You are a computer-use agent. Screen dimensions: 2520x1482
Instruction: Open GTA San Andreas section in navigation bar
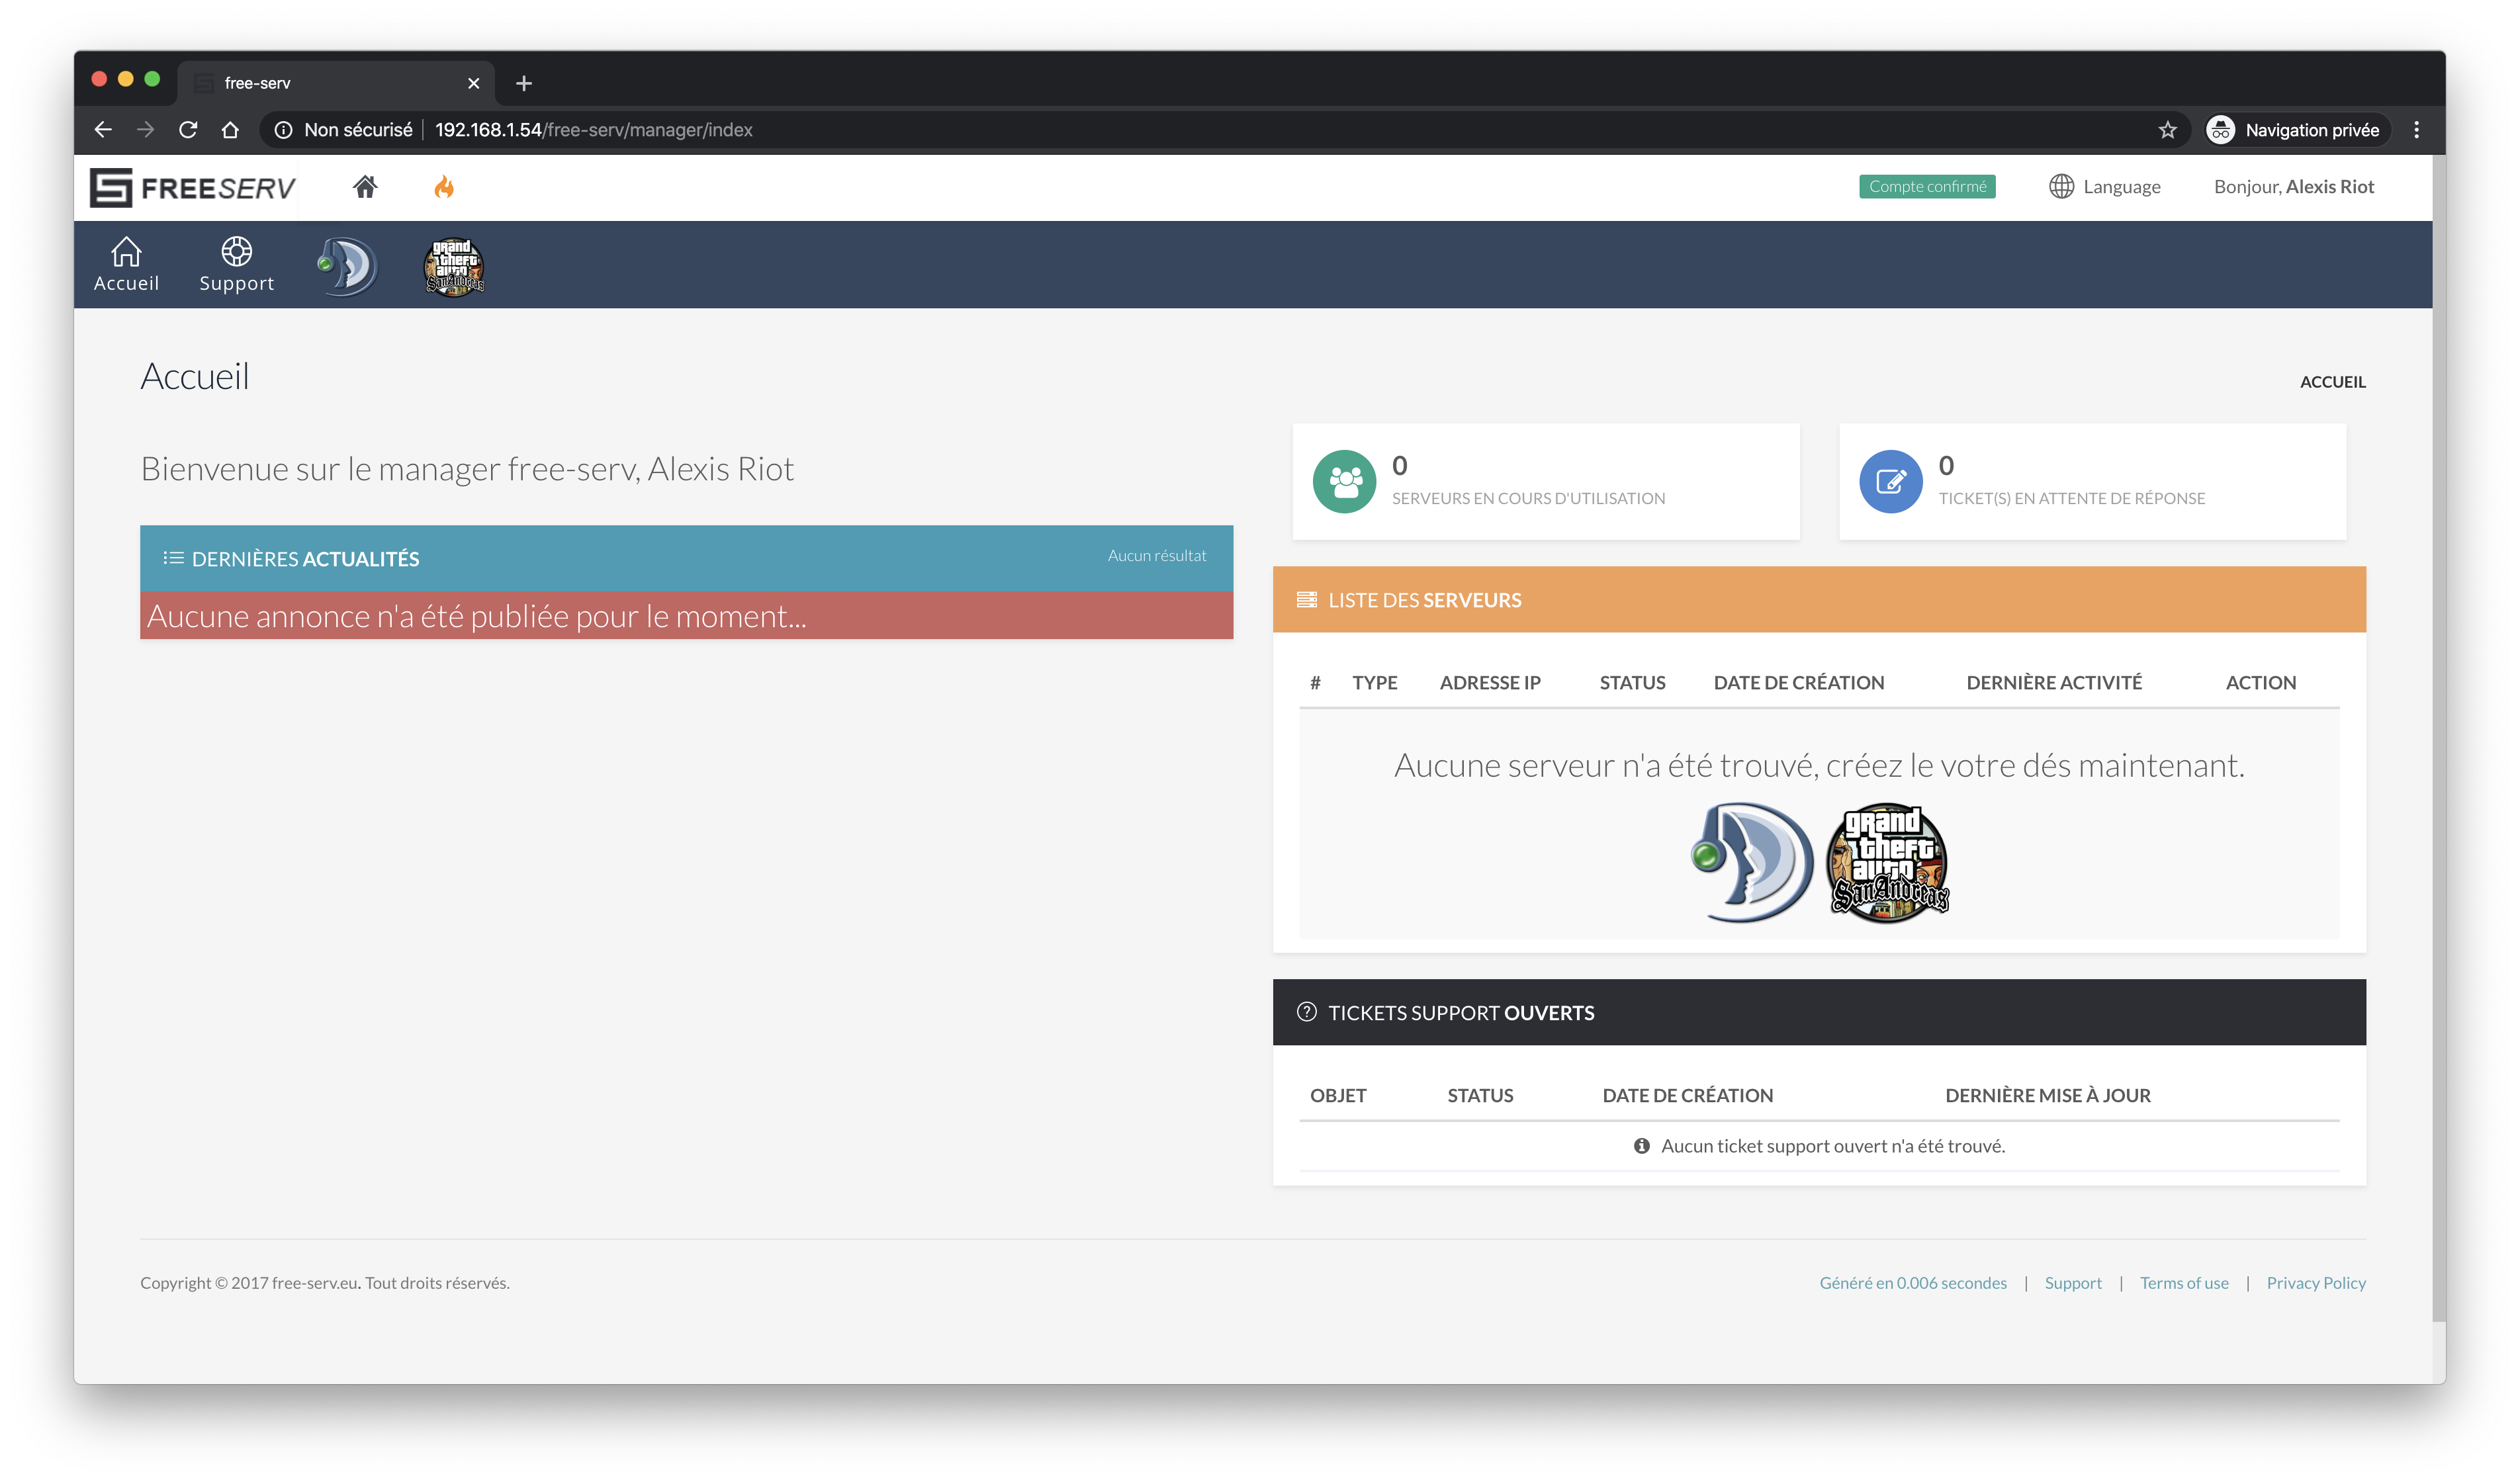click(x=455, y=266)
